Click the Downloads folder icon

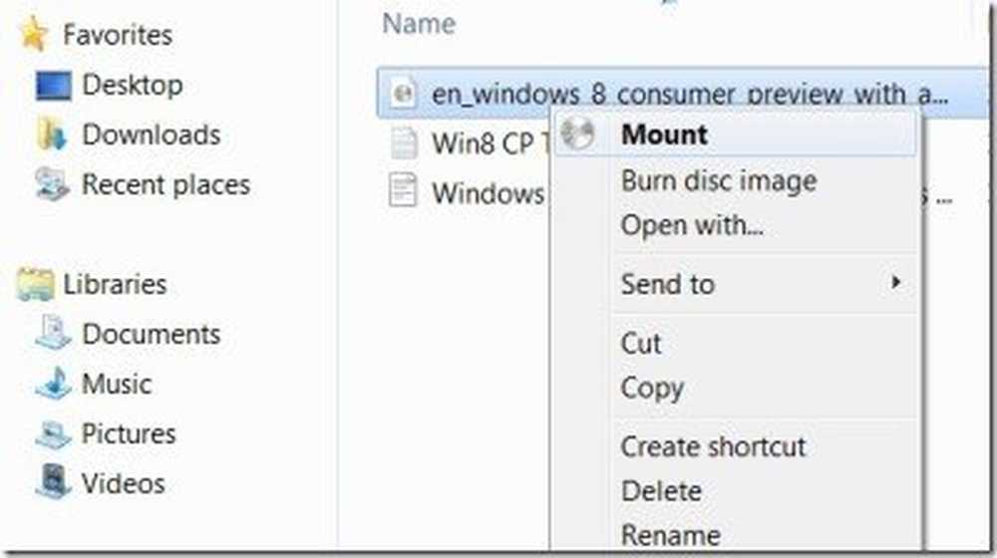pos(53,135)
